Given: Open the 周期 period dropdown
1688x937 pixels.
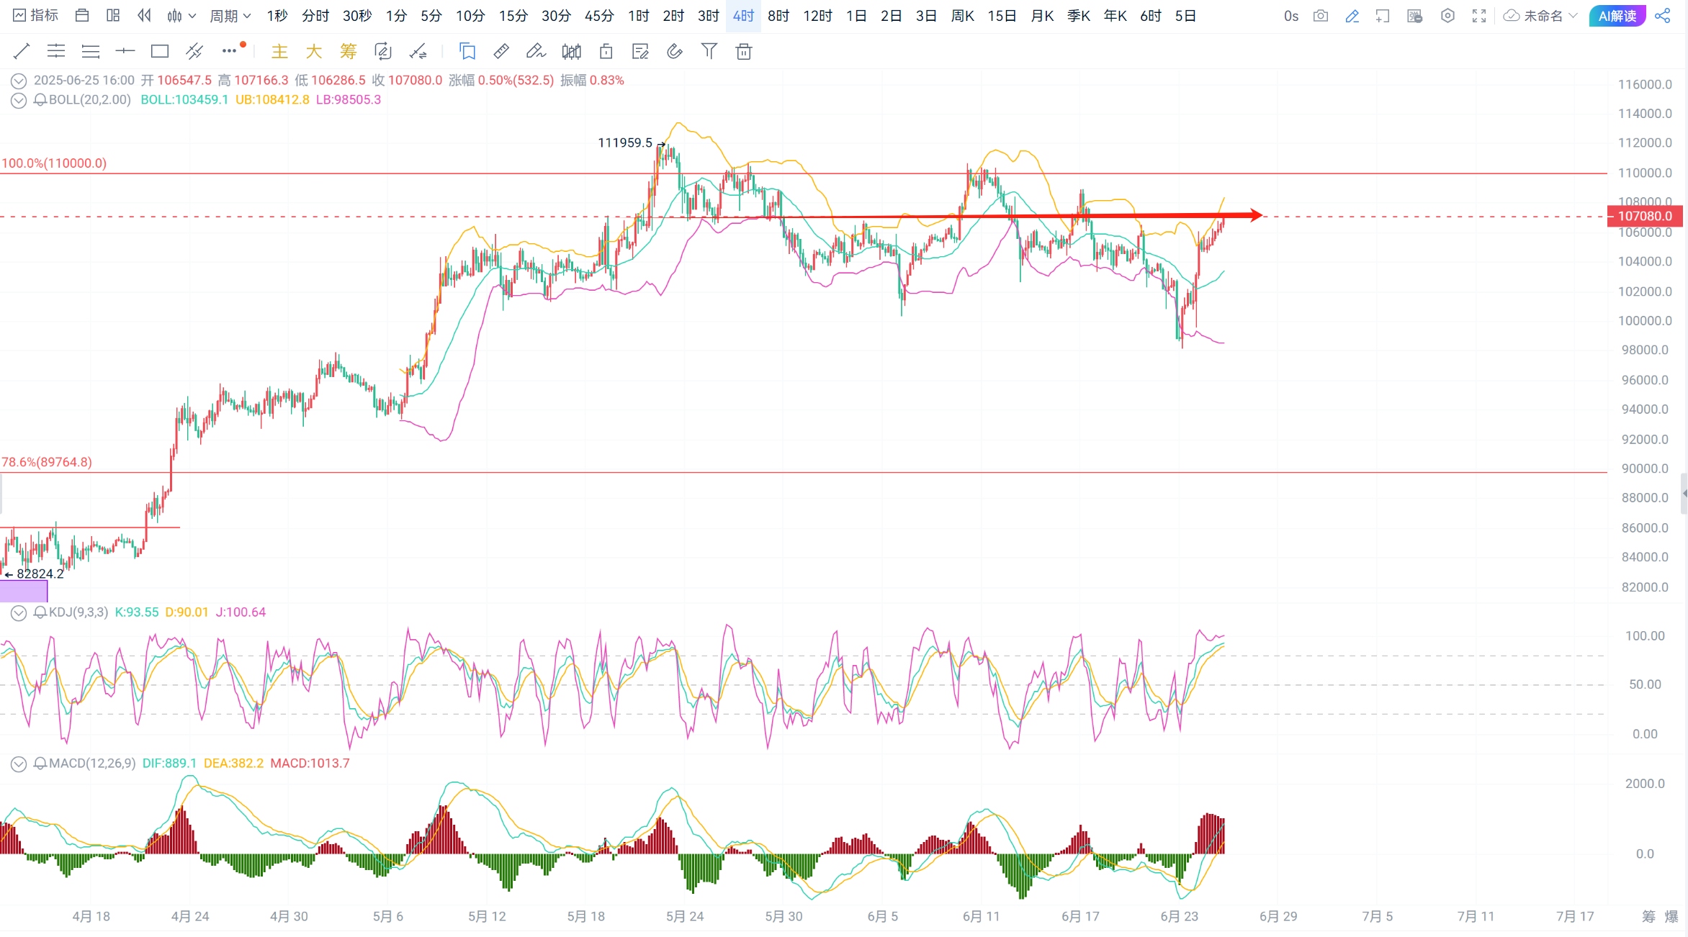Looking at the screenshot, I should click(x=230, y=16).
